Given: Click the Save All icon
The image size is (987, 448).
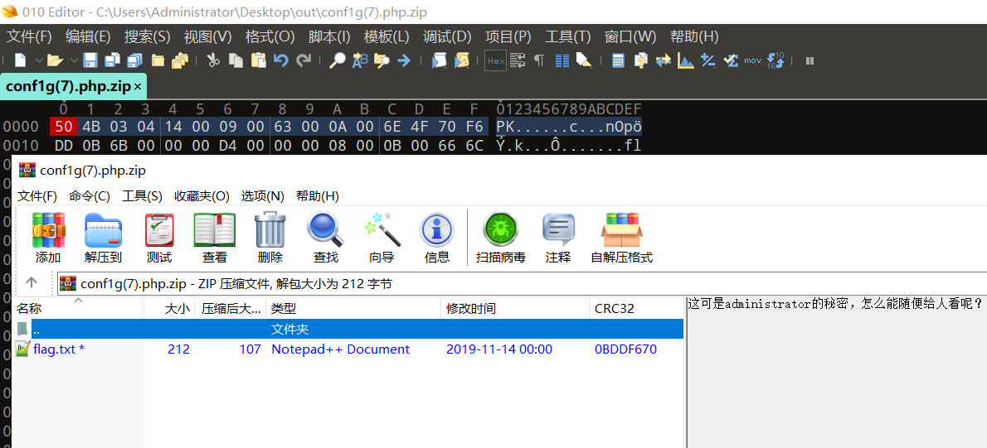Looking at the screenshot, I should pyautogui.click(x=134, y=60).
